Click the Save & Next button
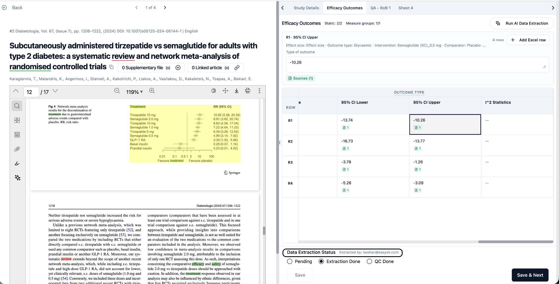Viewport: 559px width, 284px height. point(530,275)
